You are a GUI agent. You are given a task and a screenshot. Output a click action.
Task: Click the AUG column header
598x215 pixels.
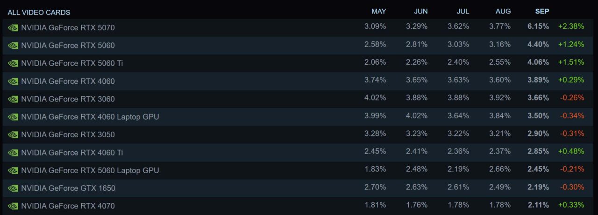[503, 11]
